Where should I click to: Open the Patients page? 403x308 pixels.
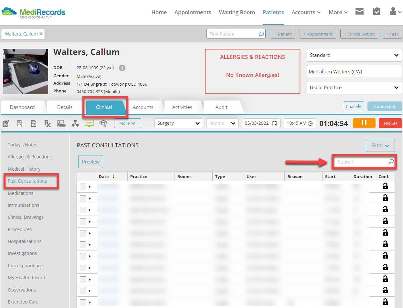(x=273, y=12)
